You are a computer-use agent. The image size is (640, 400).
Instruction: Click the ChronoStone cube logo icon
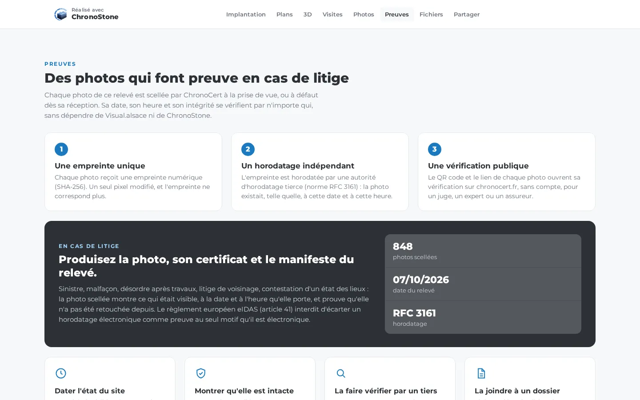[x=60, y=14]
